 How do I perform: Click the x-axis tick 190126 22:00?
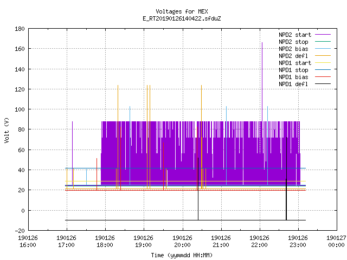coord(259,242)
